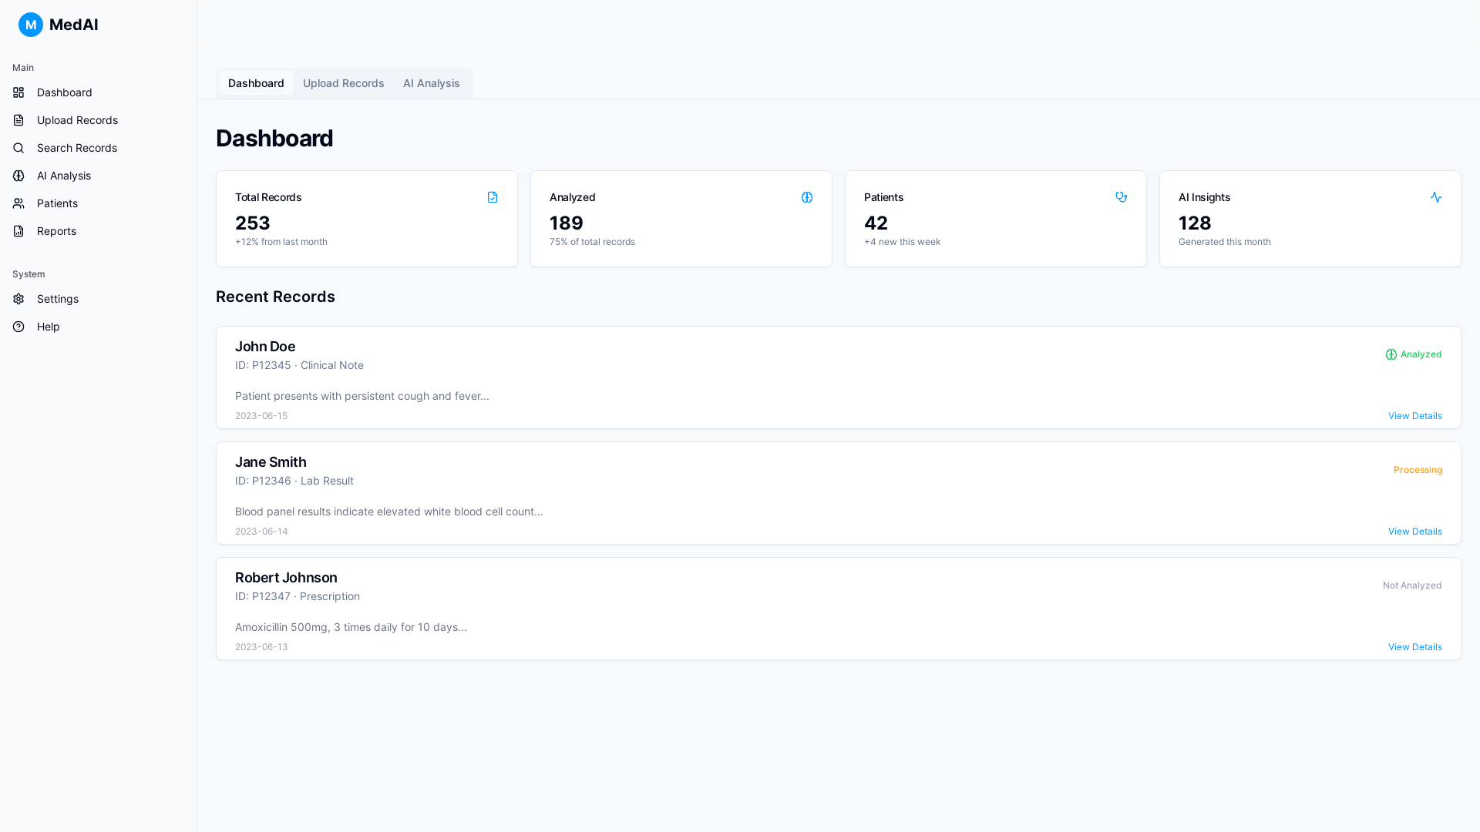Click the AI Analysis brain icon in sidebar
Viewport: 1480px width, 832px height.
point(18,176)
